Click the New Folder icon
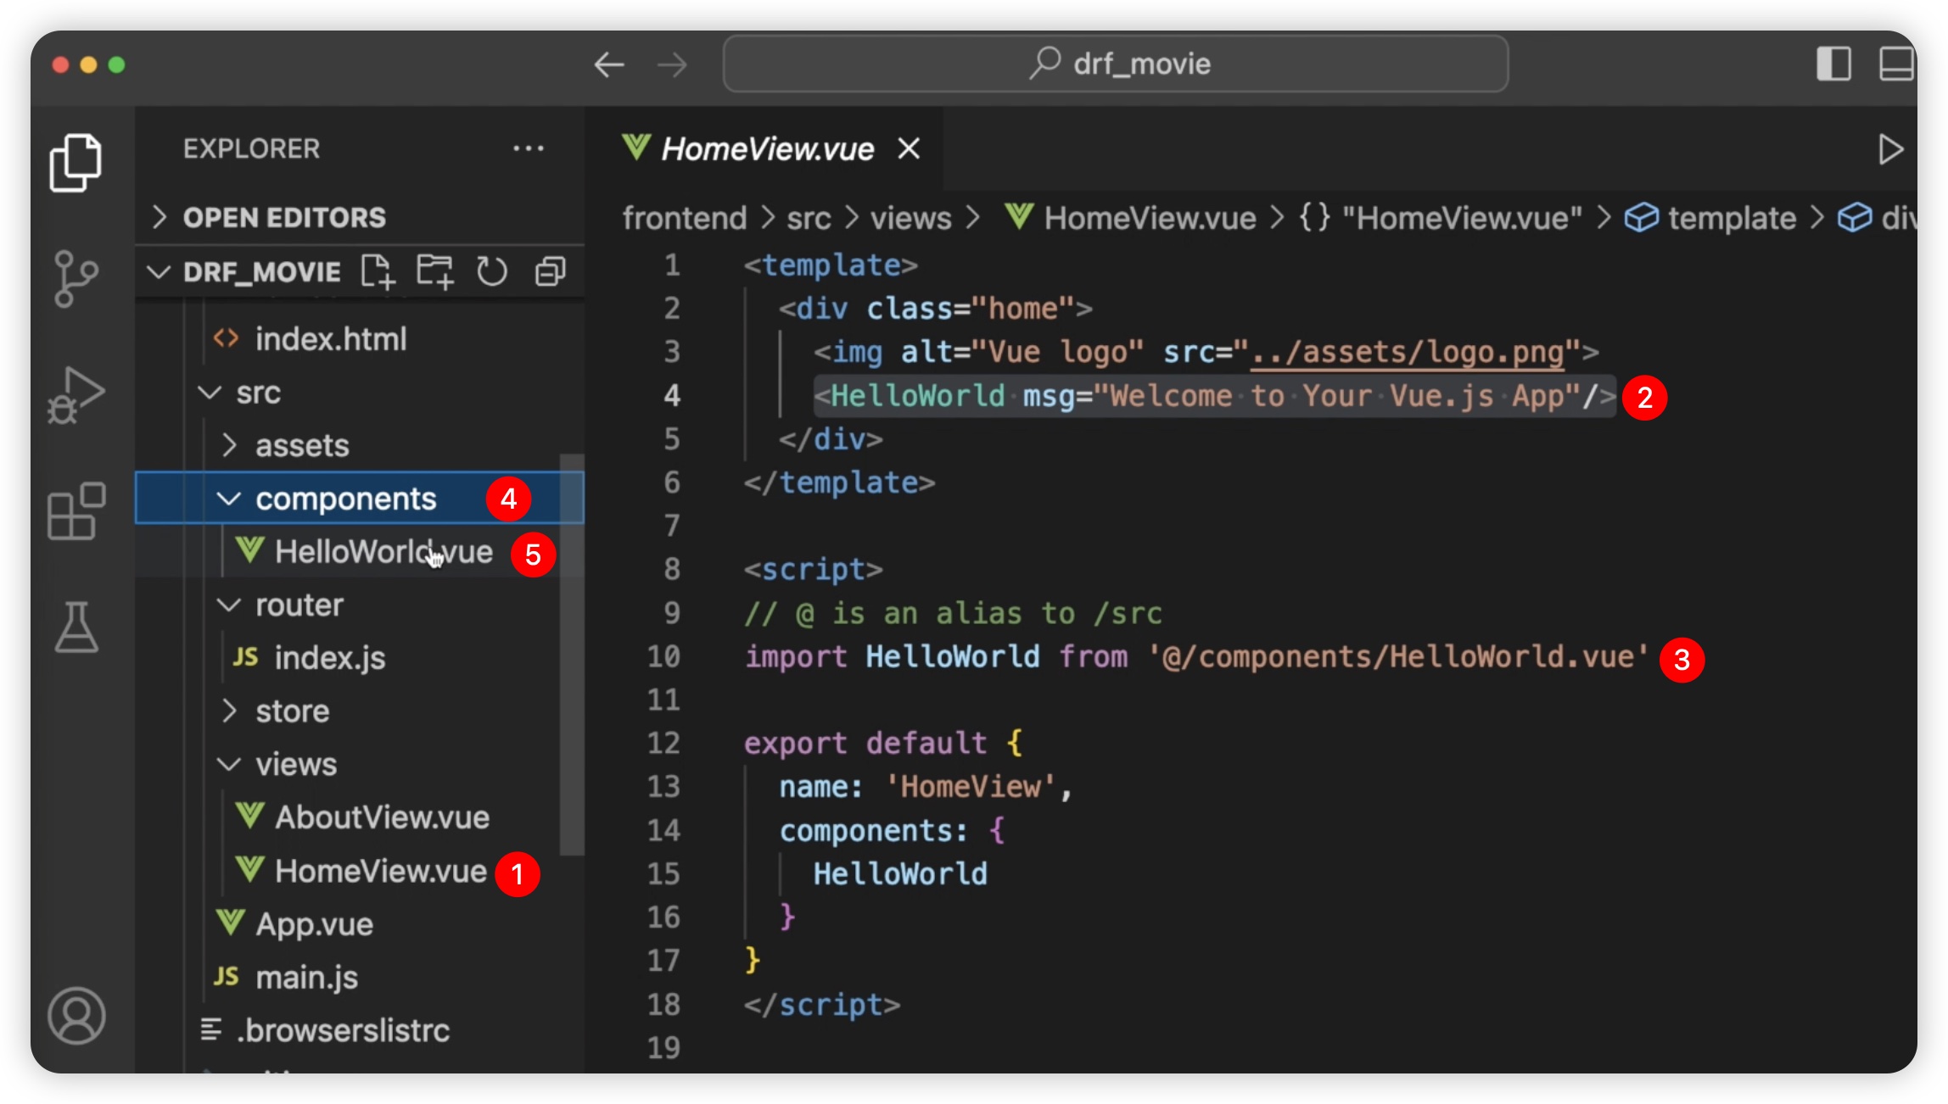 click(x=435, y=272)
